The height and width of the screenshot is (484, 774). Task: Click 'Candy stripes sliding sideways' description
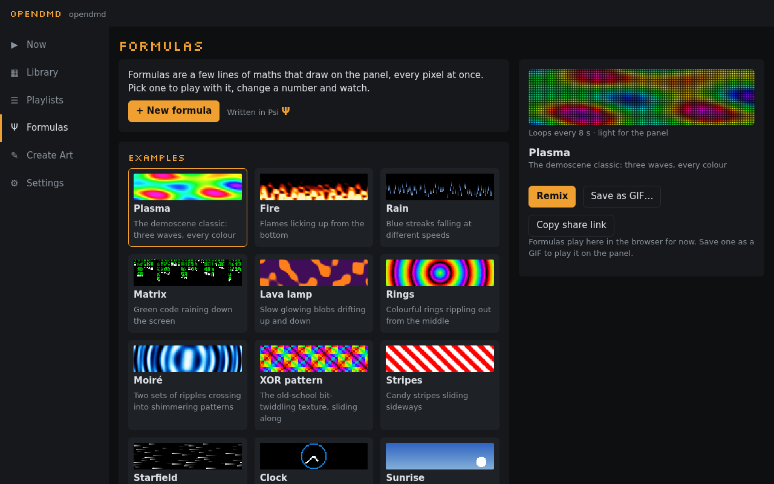(427, 401)
